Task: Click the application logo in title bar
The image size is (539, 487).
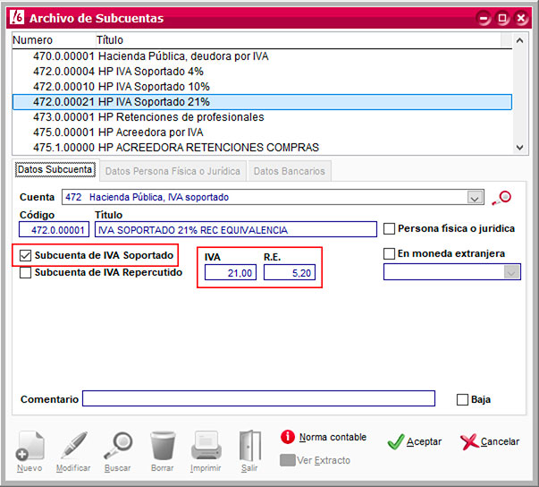Action: (x=17, y=17)
